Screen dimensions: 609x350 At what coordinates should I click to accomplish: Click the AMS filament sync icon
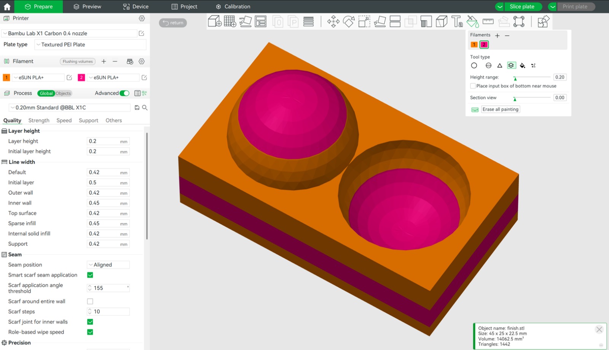point(130,62)
